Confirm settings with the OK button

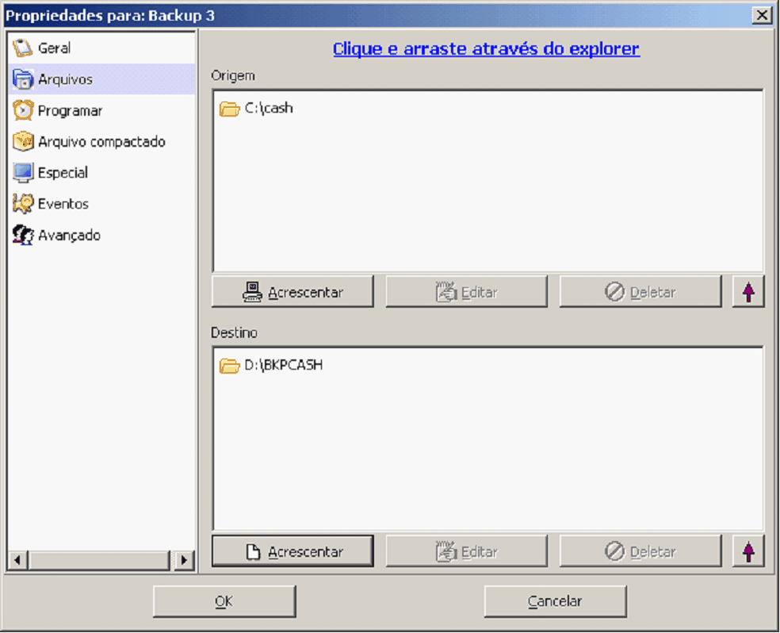click(x=224, y=601)
